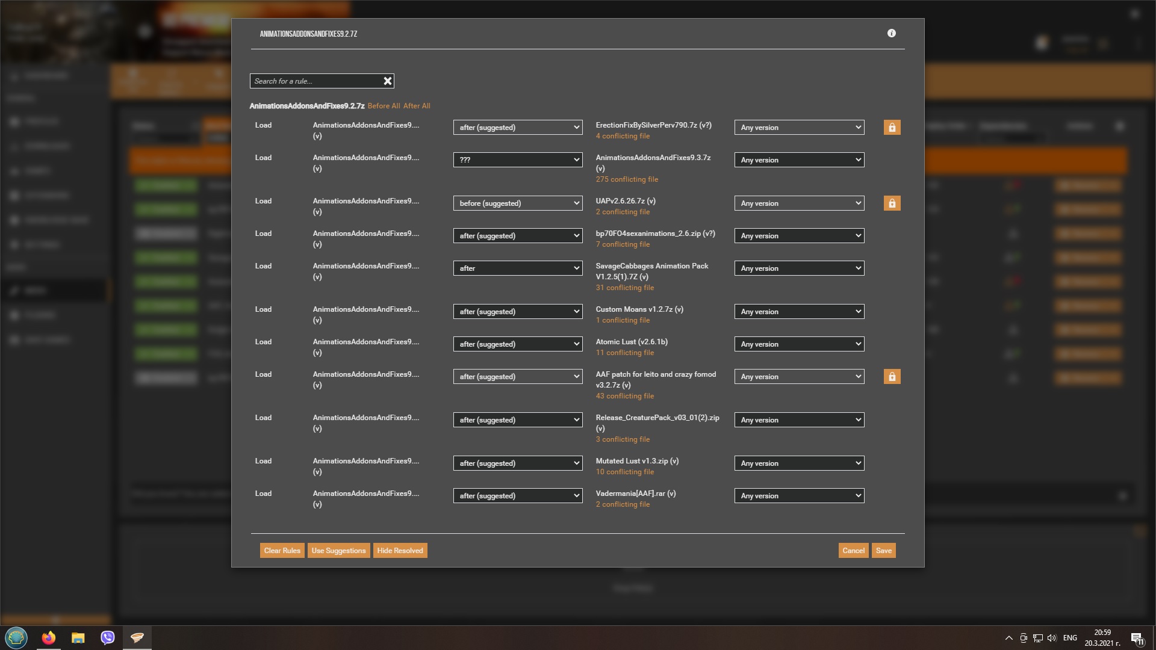Screen dimensions: 1156x650
Task: Toggle lock icon for ErectionFixBySilverPerv790 rule
Action: coord(892,128)
